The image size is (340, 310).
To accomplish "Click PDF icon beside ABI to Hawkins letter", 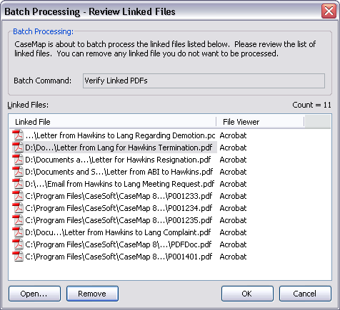I will (x=18, y=172).
